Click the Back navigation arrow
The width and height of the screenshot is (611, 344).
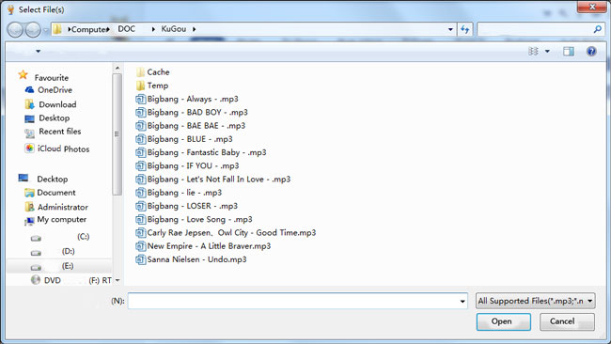(x=15, y=30)
